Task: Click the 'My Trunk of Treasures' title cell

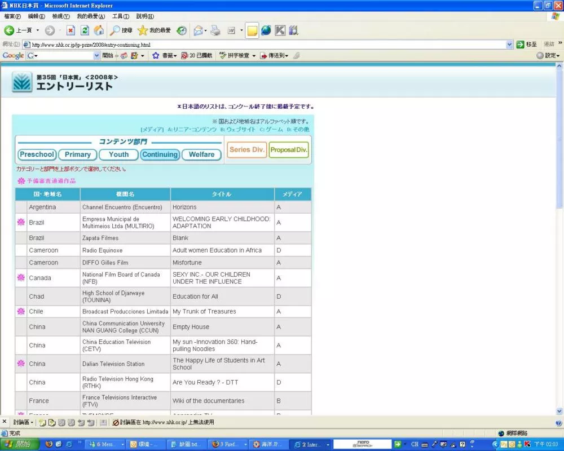Action: pos(222,311)
